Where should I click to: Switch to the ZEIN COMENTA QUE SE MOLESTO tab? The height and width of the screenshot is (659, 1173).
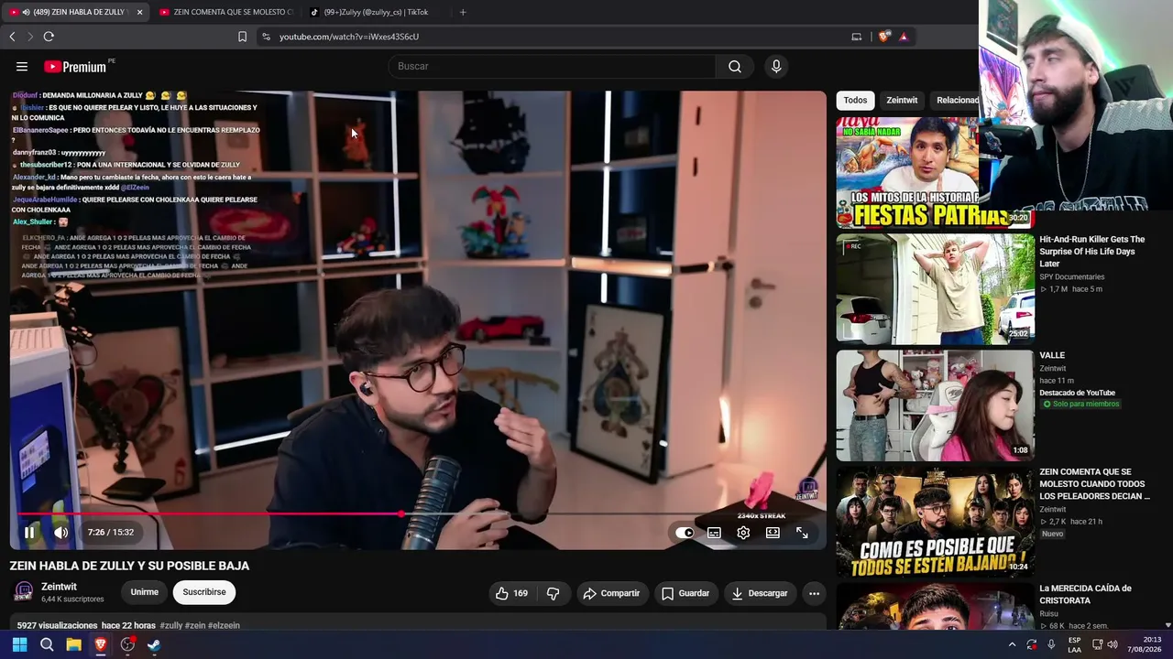(225, 12)
